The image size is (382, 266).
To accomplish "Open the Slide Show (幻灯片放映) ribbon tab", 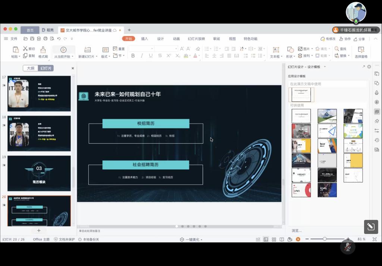I will [196, 39].
